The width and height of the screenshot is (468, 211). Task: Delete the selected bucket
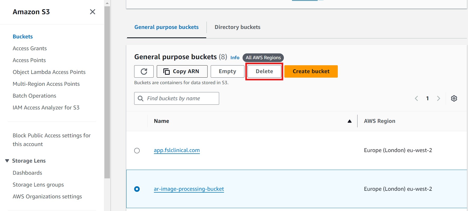pos(264,71)
